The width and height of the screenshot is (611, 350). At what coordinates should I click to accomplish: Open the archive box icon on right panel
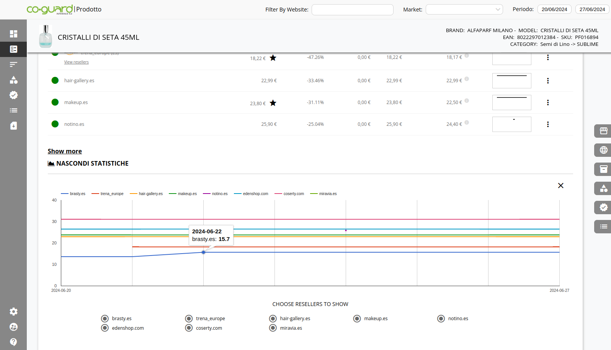[603, 169]
